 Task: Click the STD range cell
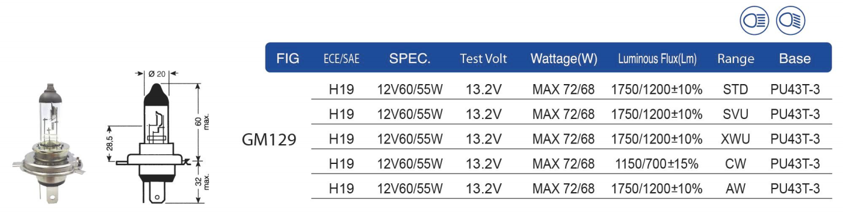click(x=735, y=90)
